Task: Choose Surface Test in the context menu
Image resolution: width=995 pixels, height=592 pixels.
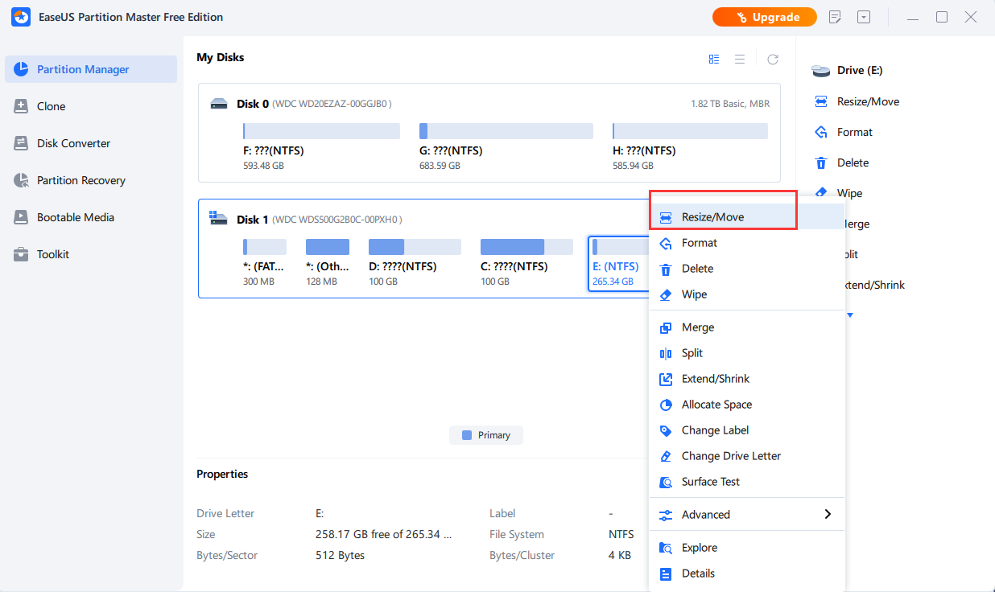Action: point(747,482)
